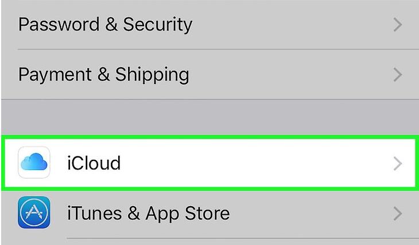Click the chevron arrow beside iCloud
The image size is (419, 245).
(397, 164)
